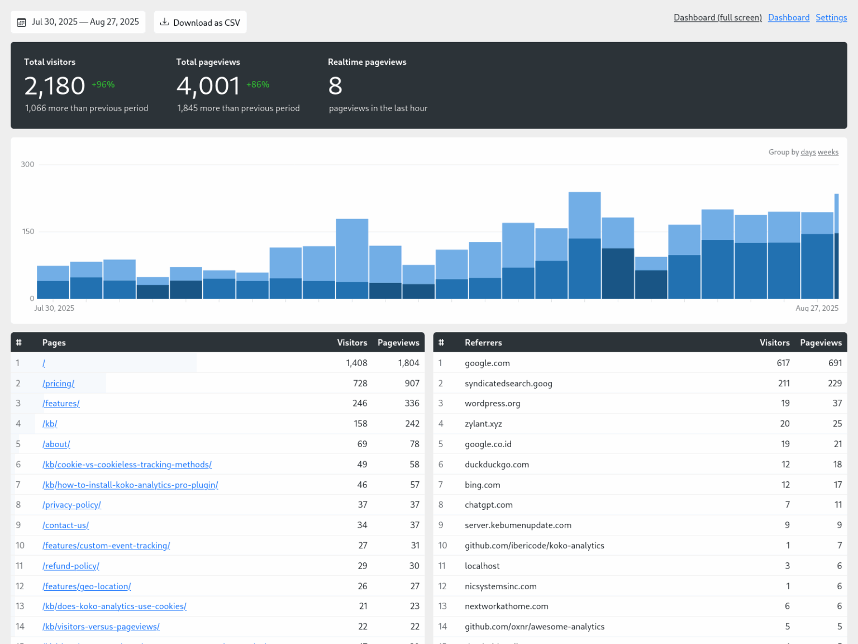Open the /about/ page link
This screenshot has width=858, height=644.
56,444
